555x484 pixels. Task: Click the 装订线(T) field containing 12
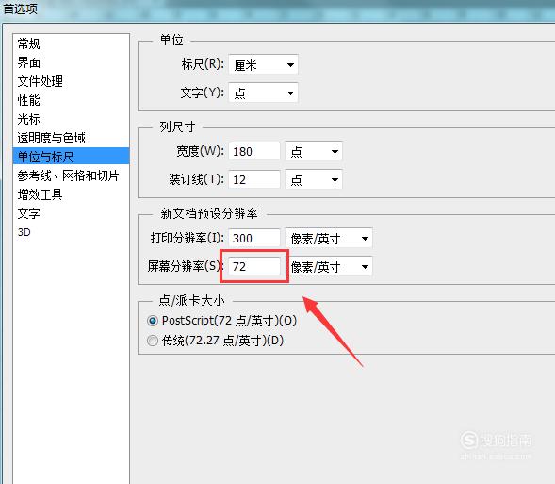click(254, 179)
